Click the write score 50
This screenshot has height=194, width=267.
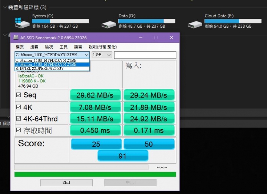coord(149,144)
